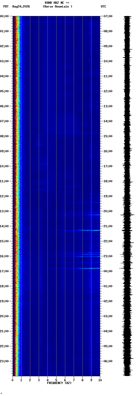This screenshot has height=396, width=138.
Task: Click the '10' tick on the frequency axis
Action: 100,380
